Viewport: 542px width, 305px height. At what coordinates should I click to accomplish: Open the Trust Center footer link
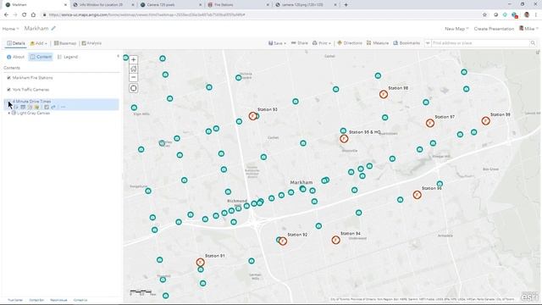pos(15,300)
